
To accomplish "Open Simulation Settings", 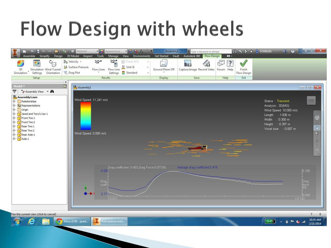I will pyautogui.click(x=37, y=67).
